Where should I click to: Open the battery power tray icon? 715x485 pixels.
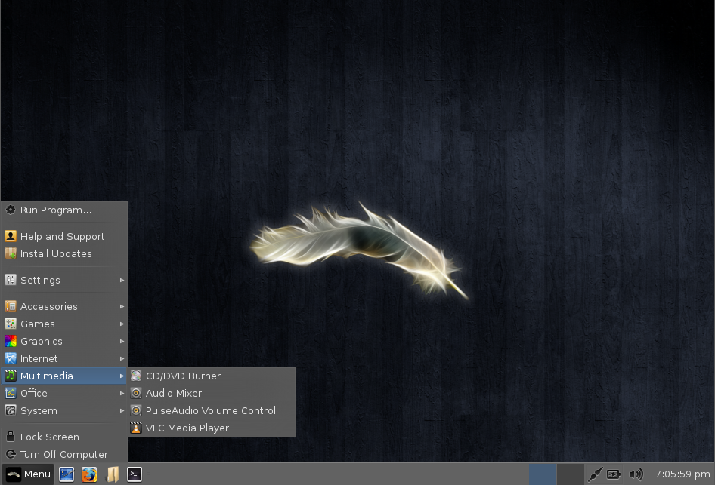coord(614,474)
